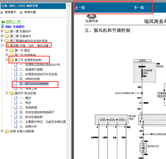Click page icon of 三、系统数据
Viewport: 166px width, 159px height.
coord(16,107)
